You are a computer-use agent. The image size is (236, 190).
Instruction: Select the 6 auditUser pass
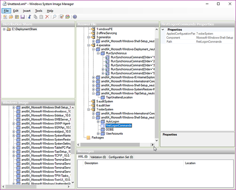(103, 105)
